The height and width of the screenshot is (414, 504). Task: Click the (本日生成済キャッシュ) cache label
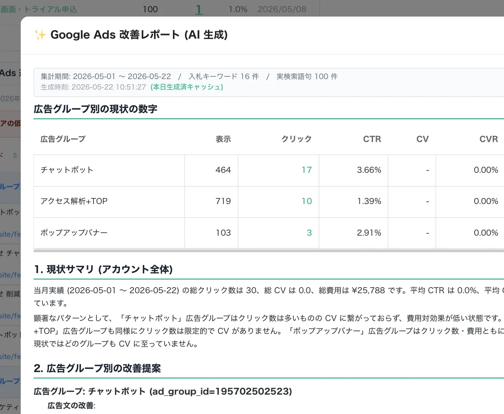tap(187, 87)
